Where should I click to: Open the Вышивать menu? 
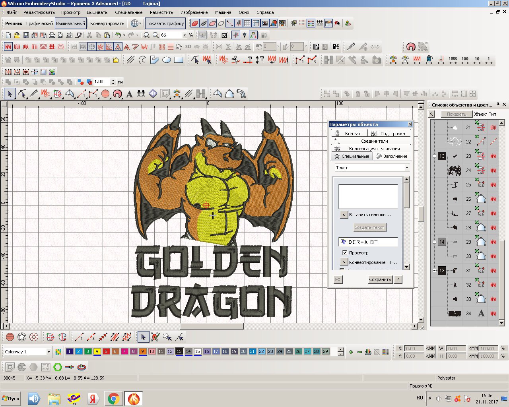point(97,12)
